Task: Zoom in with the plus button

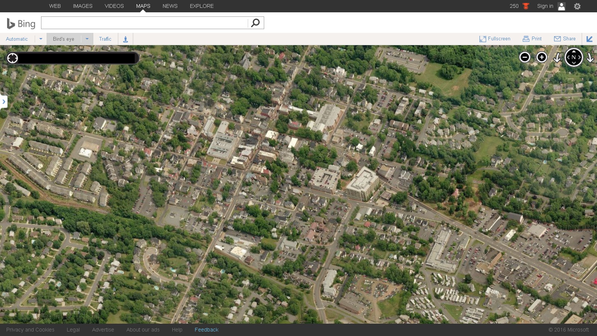Action: pyautogui.click(x=542, y=57)
